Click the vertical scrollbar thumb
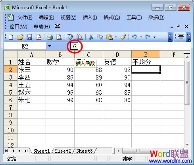The height and width of the screenshot is (165, 194). coord(187,83)
